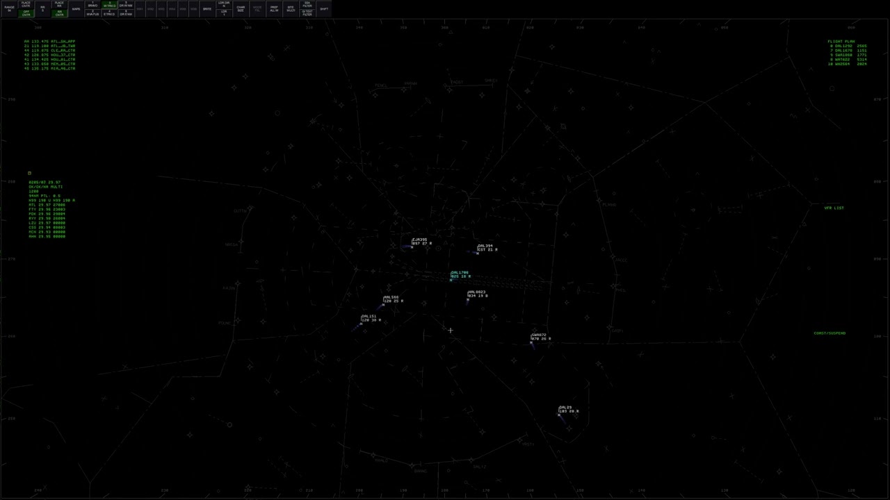This screenshot has height=500, width=890.
Task: Open the PREF ALL W preferences button
Action: coord(274,8)
